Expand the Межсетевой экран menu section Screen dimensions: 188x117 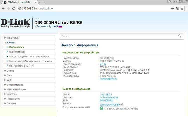[29, 89]
